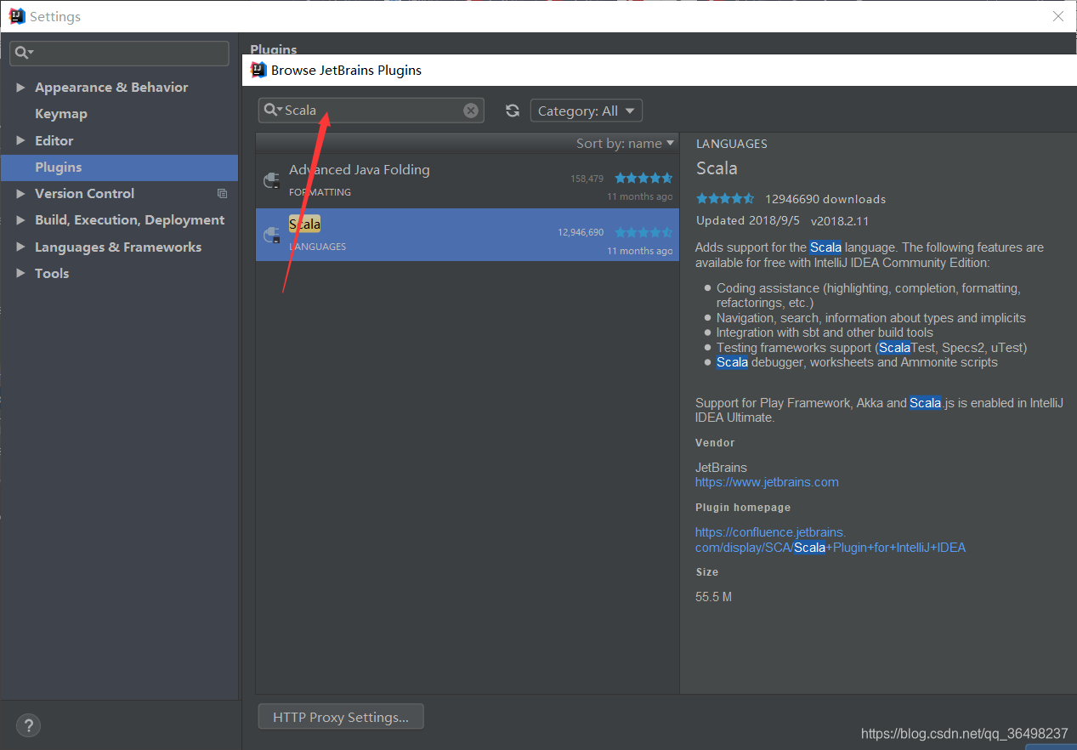
Task: Clear the Scala search text
Action: pos(471,111)
